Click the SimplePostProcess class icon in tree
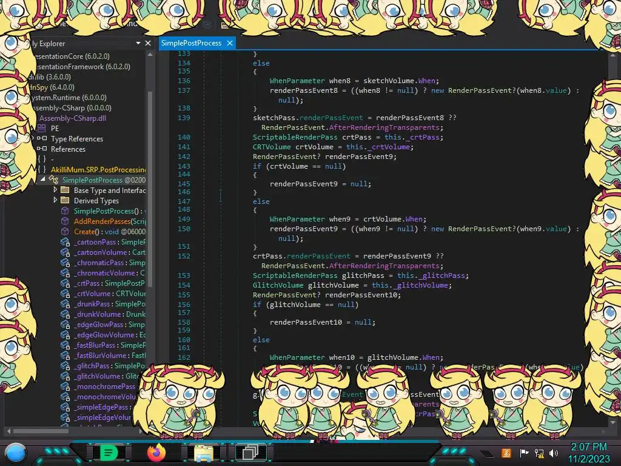 [x=53, y=180]
